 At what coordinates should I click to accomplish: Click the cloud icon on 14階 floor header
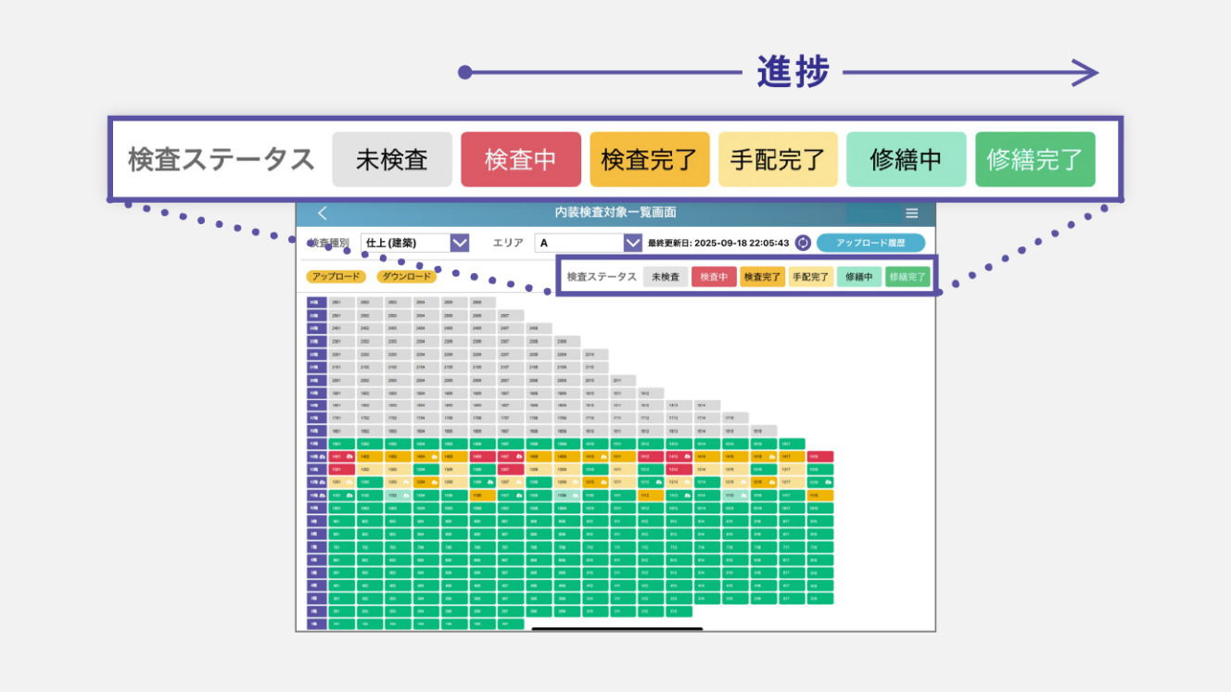click(322, 457)
